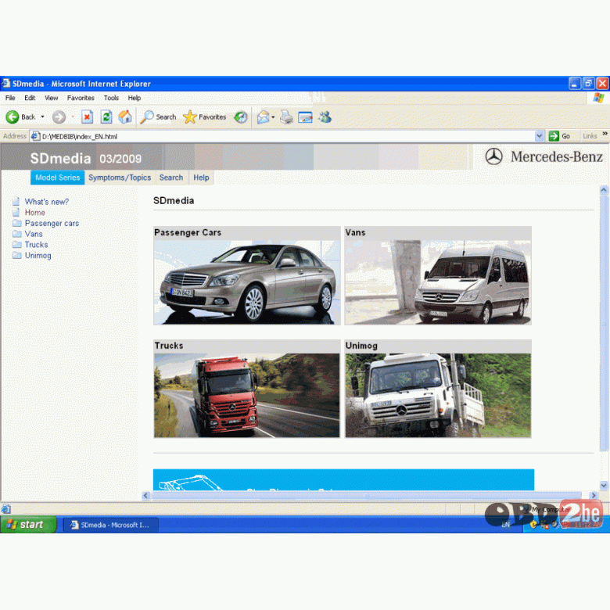This screenshot has width=610, height=610.
Task: Click the status bar page icon
Action: pos(5,509)
